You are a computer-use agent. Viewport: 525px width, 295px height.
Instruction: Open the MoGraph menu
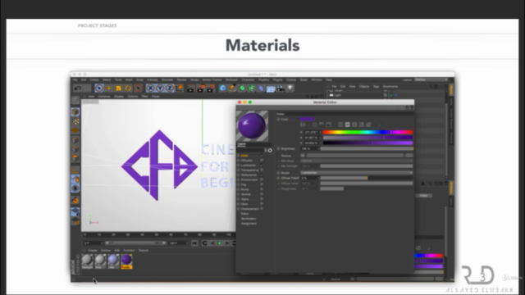click(x=231, y=80)
